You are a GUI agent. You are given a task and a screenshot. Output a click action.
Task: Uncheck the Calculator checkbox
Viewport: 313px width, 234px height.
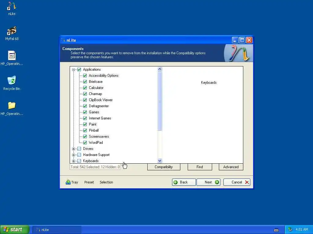(x=85, y=88)
